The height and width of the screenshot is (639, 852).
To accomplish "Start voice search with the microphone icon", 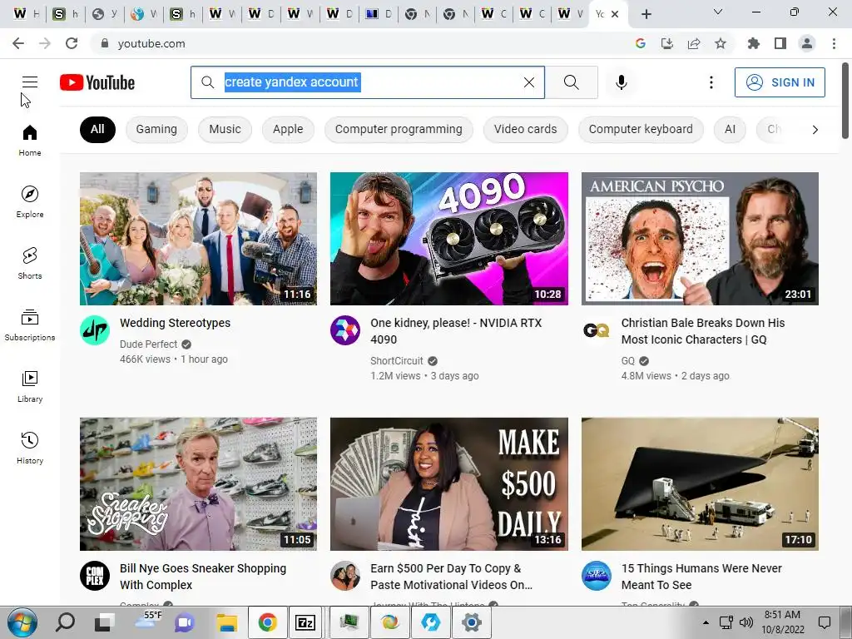I will 622,82.
